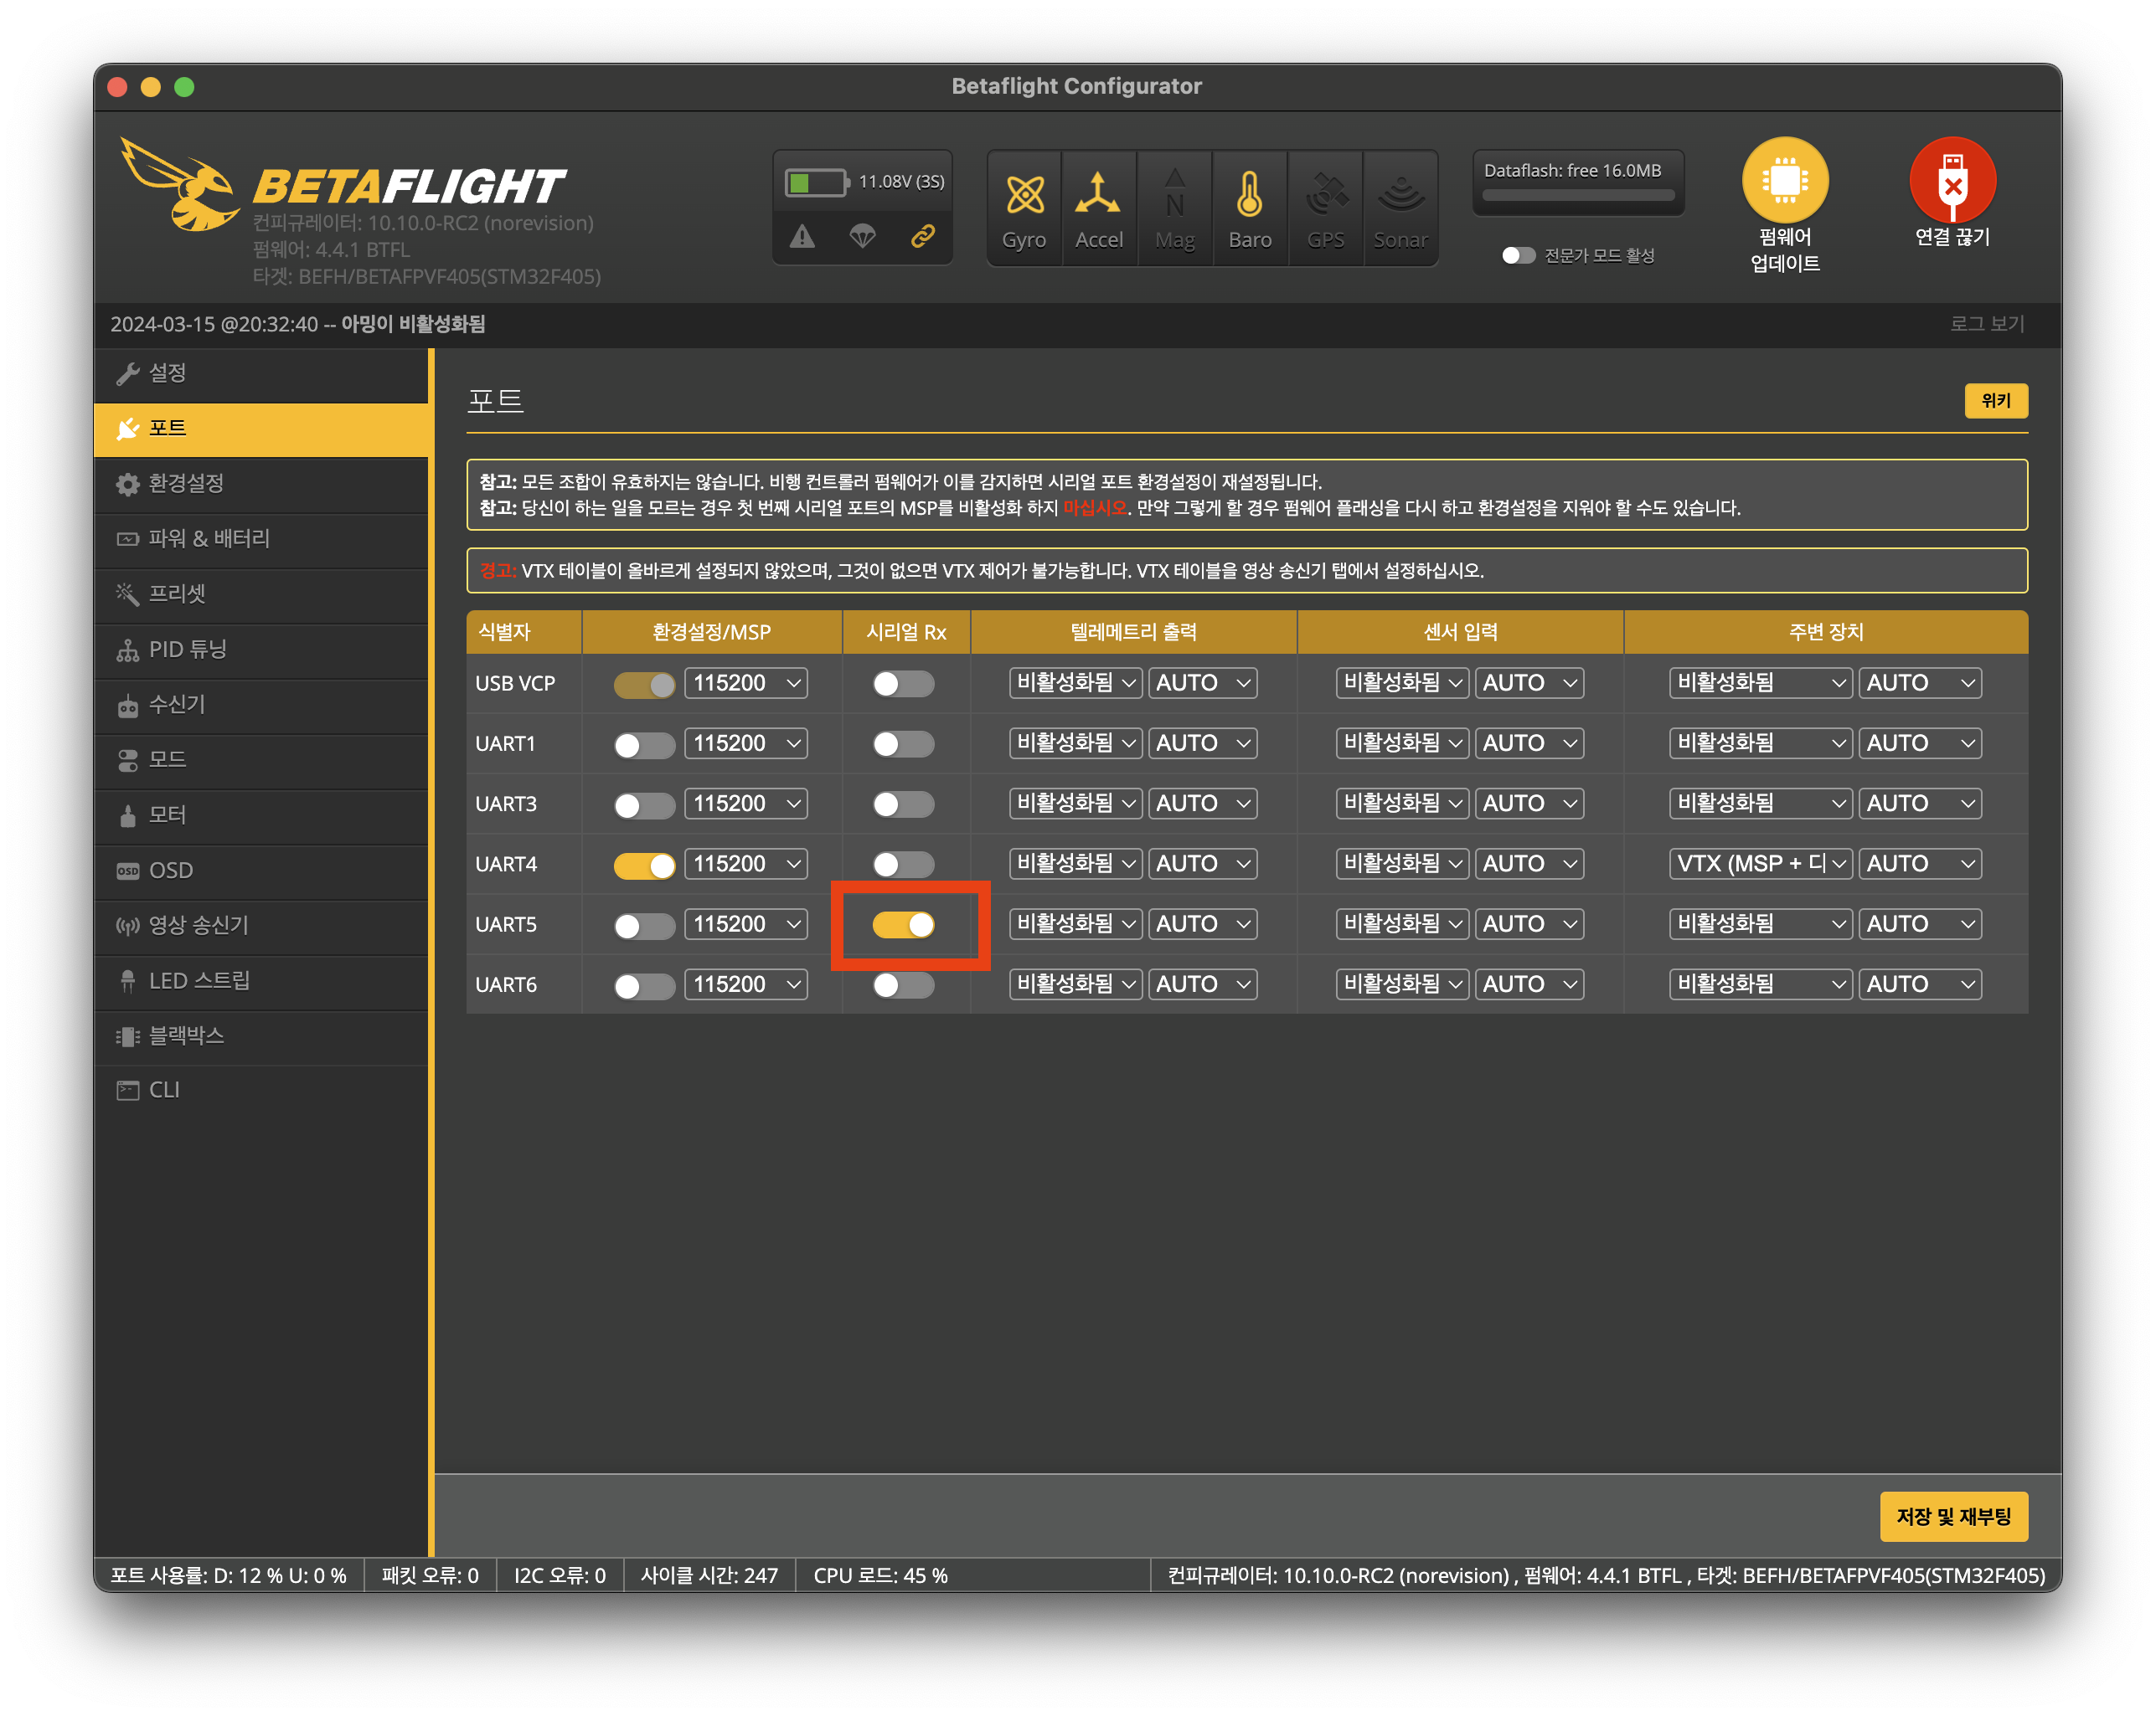
Task: Switch to the CLI tab
Action: tap(164, 1091)
